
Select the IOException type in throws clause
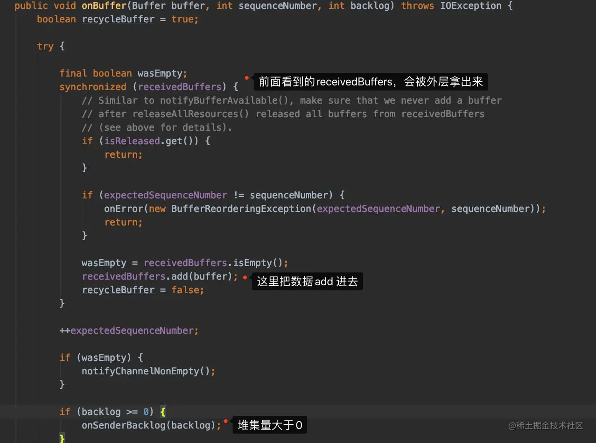[470, 6]
